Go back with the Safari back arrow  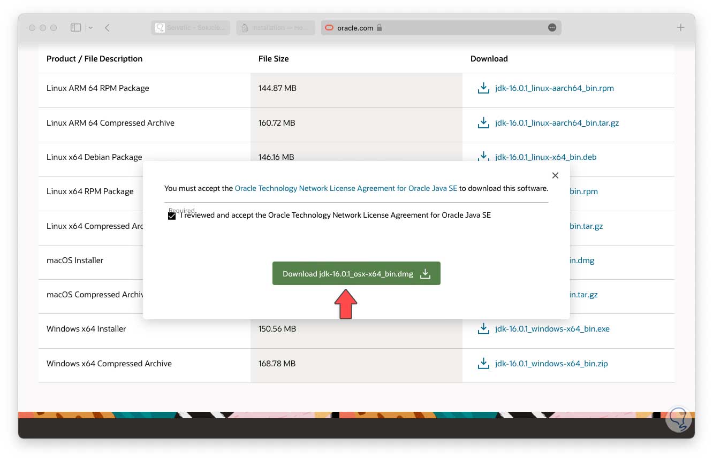click(107, 28)
